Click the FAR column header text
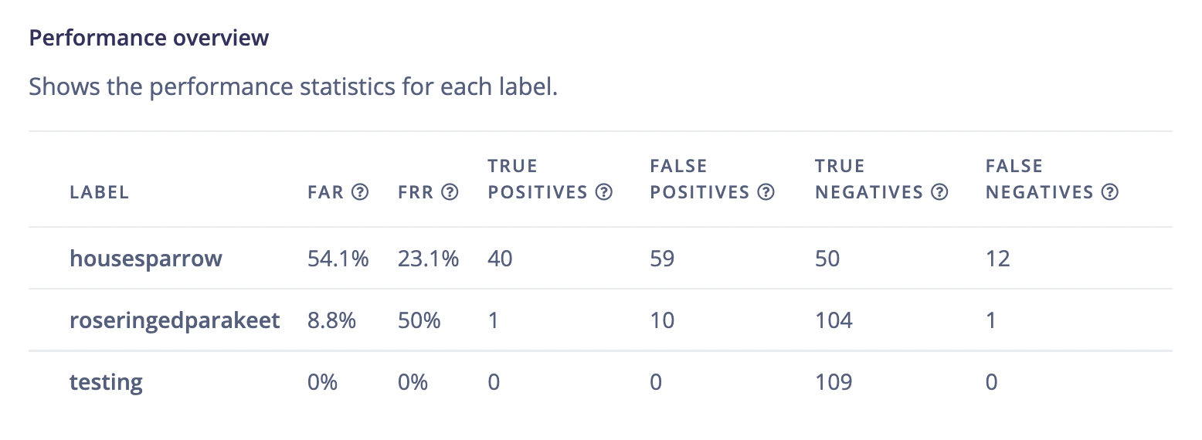Screen dimensions: 1202x440 325,192
